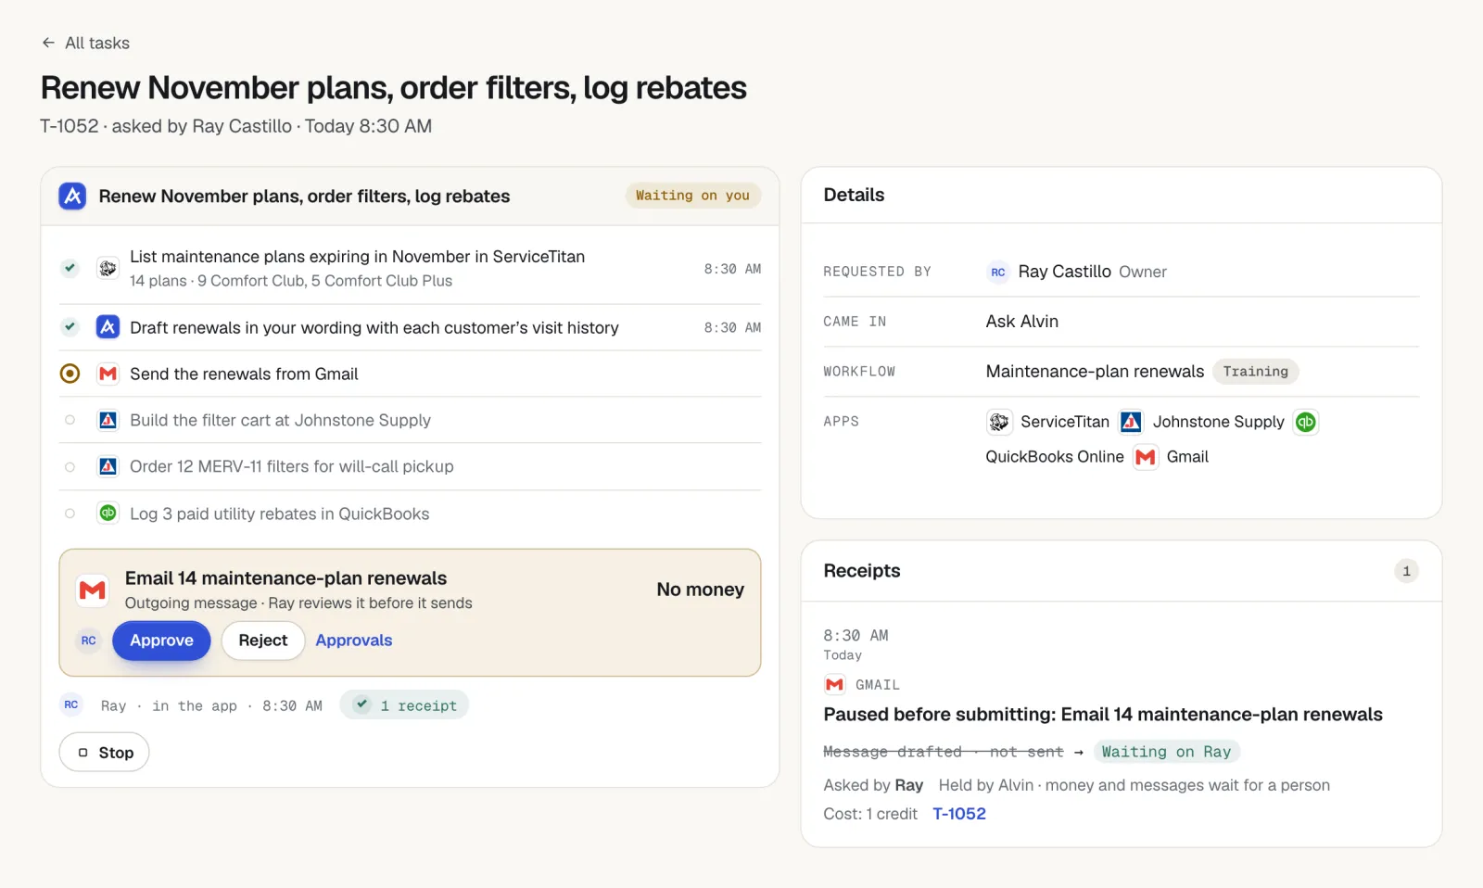Click the QuickBooks Online icon in Apps details
Viewport: 1483px width, 888px height.
(x=1306, y=422)
